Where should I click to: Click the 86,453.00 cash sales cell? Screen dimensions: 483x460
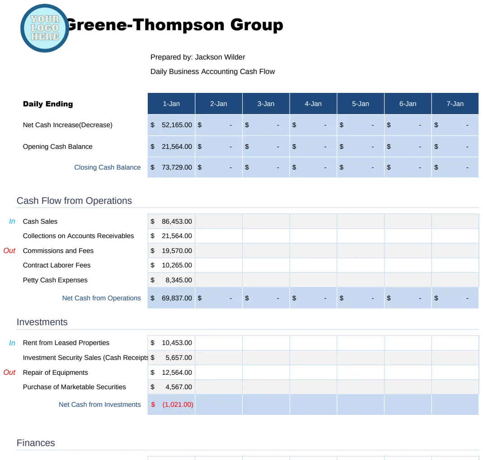(x=171, y=221)
